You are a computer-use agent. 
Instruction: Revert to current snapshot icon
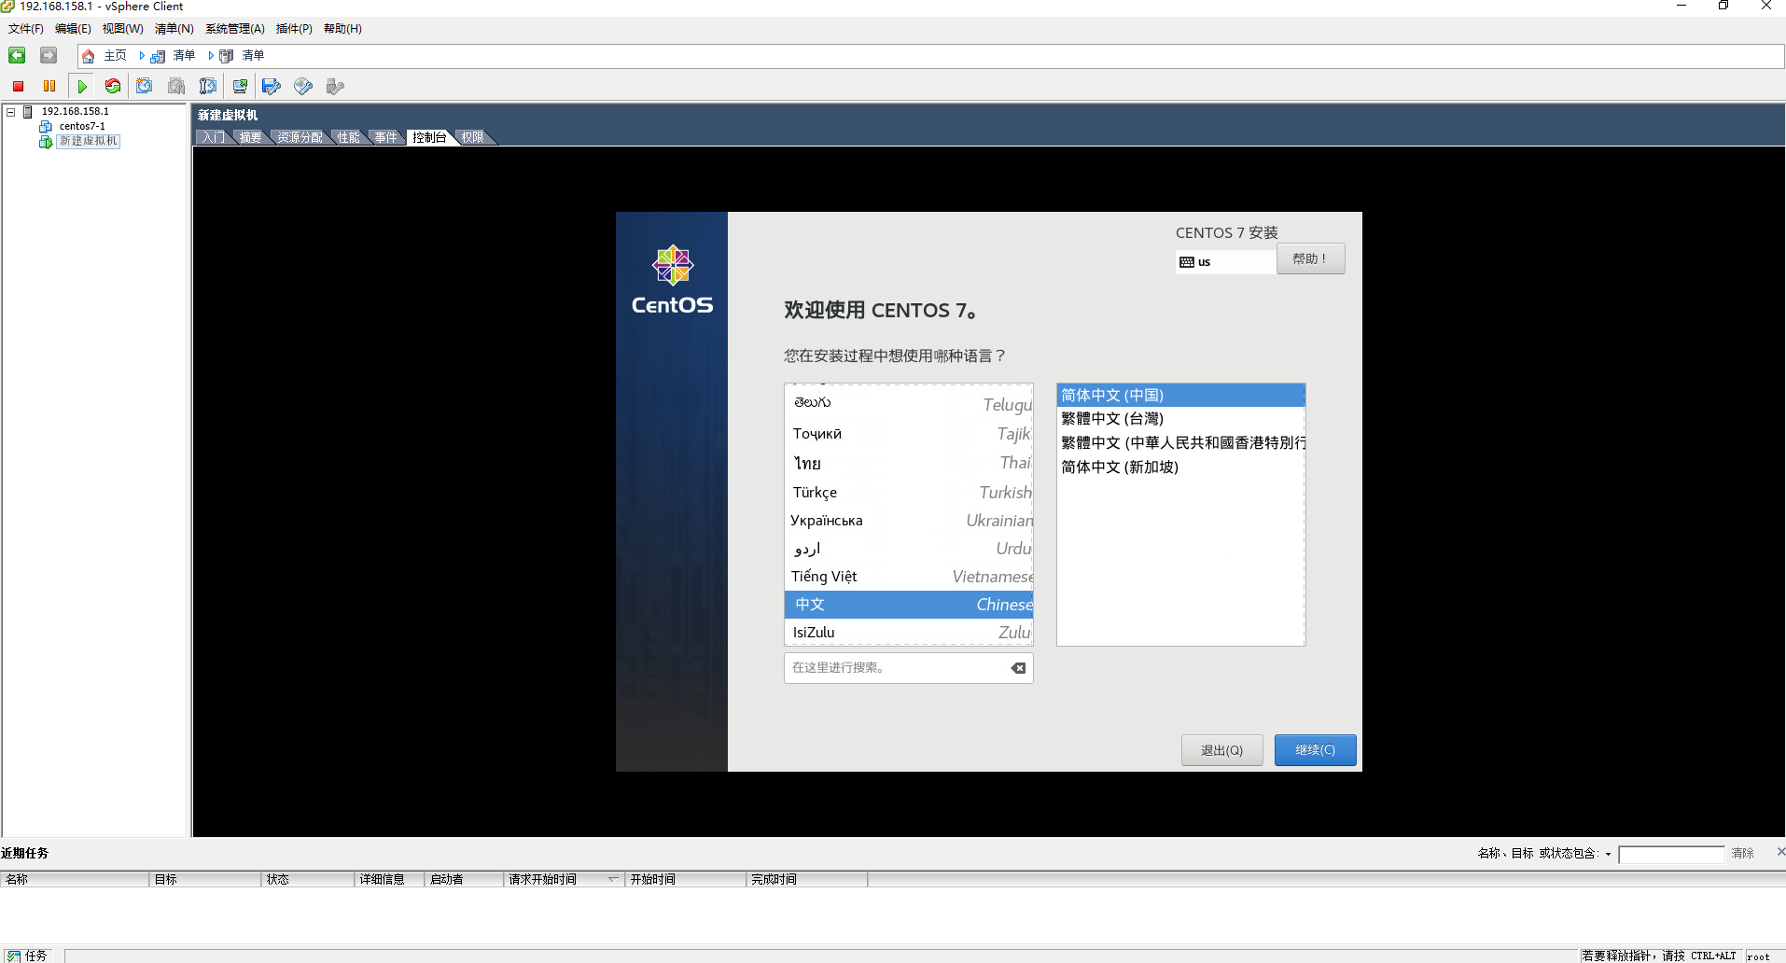[x=176, y=86]
